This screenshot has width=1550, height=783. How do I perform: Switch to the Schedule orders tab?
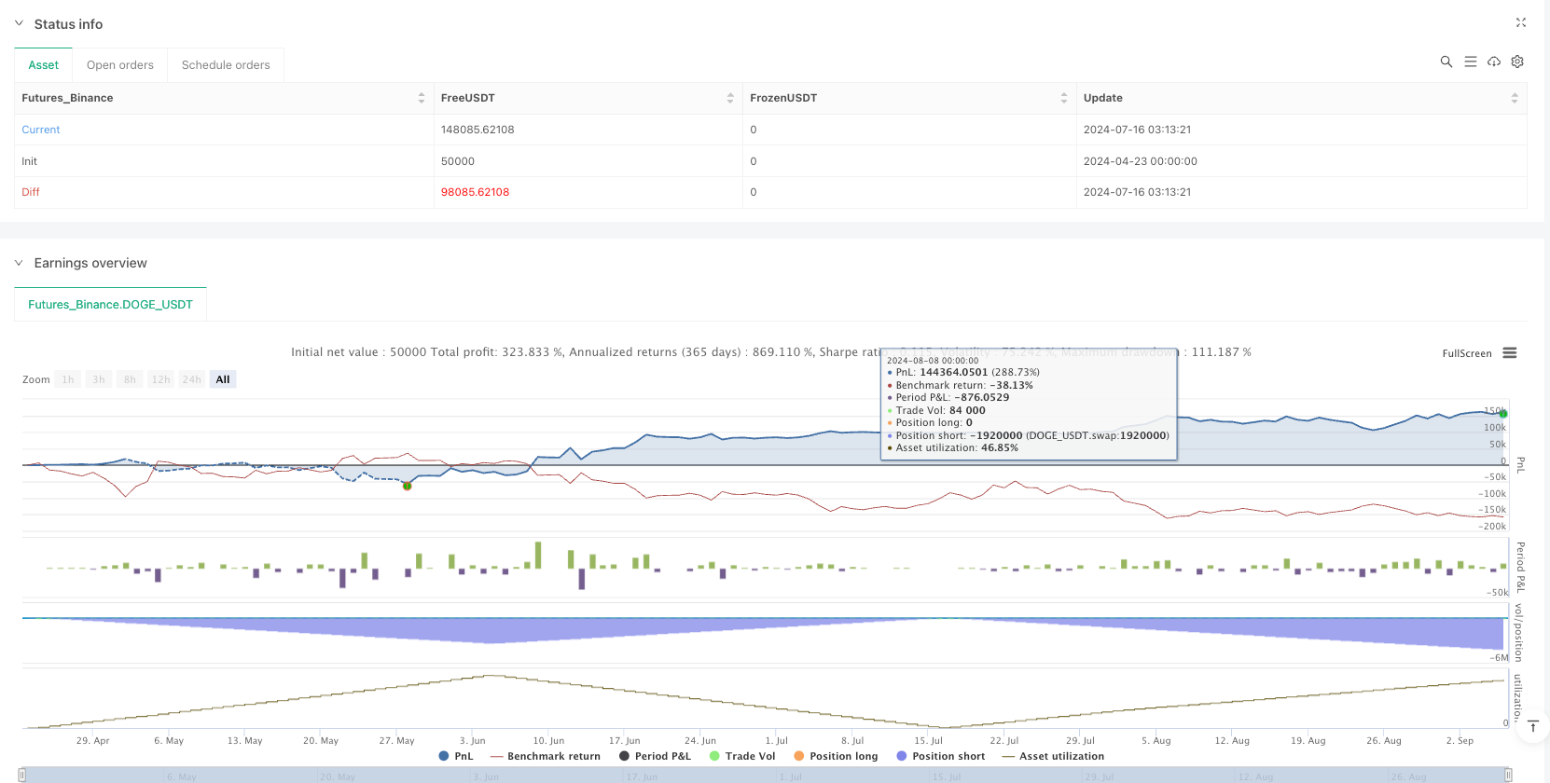pos(226,64)
